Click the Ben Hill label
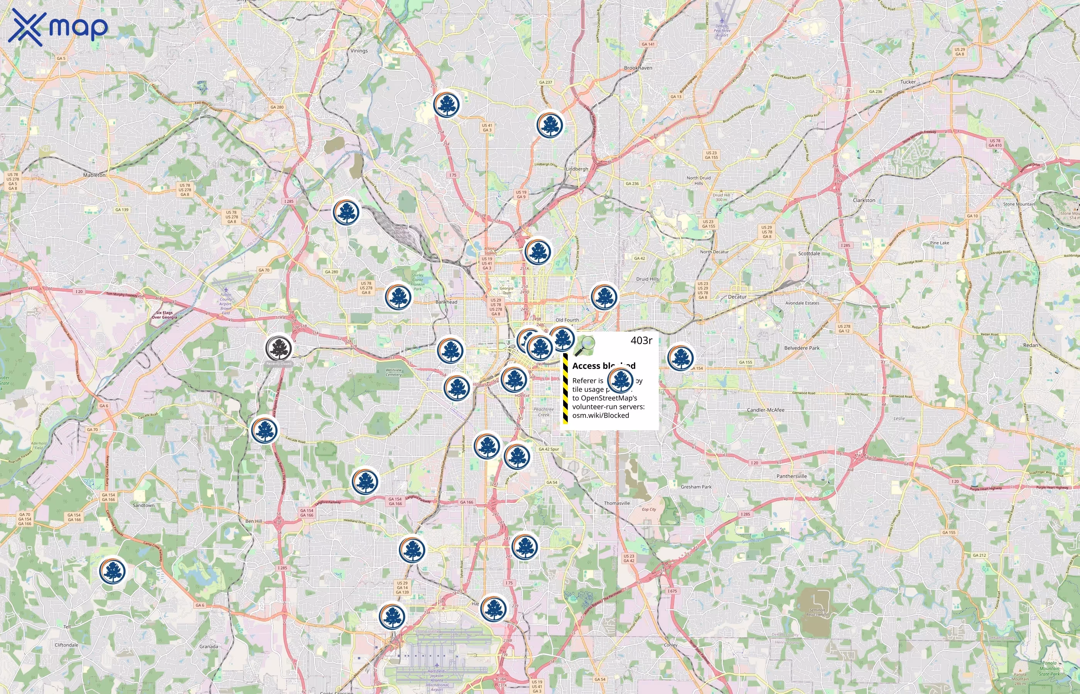The height and width of the screenshot is (694, 1080). 253,521
